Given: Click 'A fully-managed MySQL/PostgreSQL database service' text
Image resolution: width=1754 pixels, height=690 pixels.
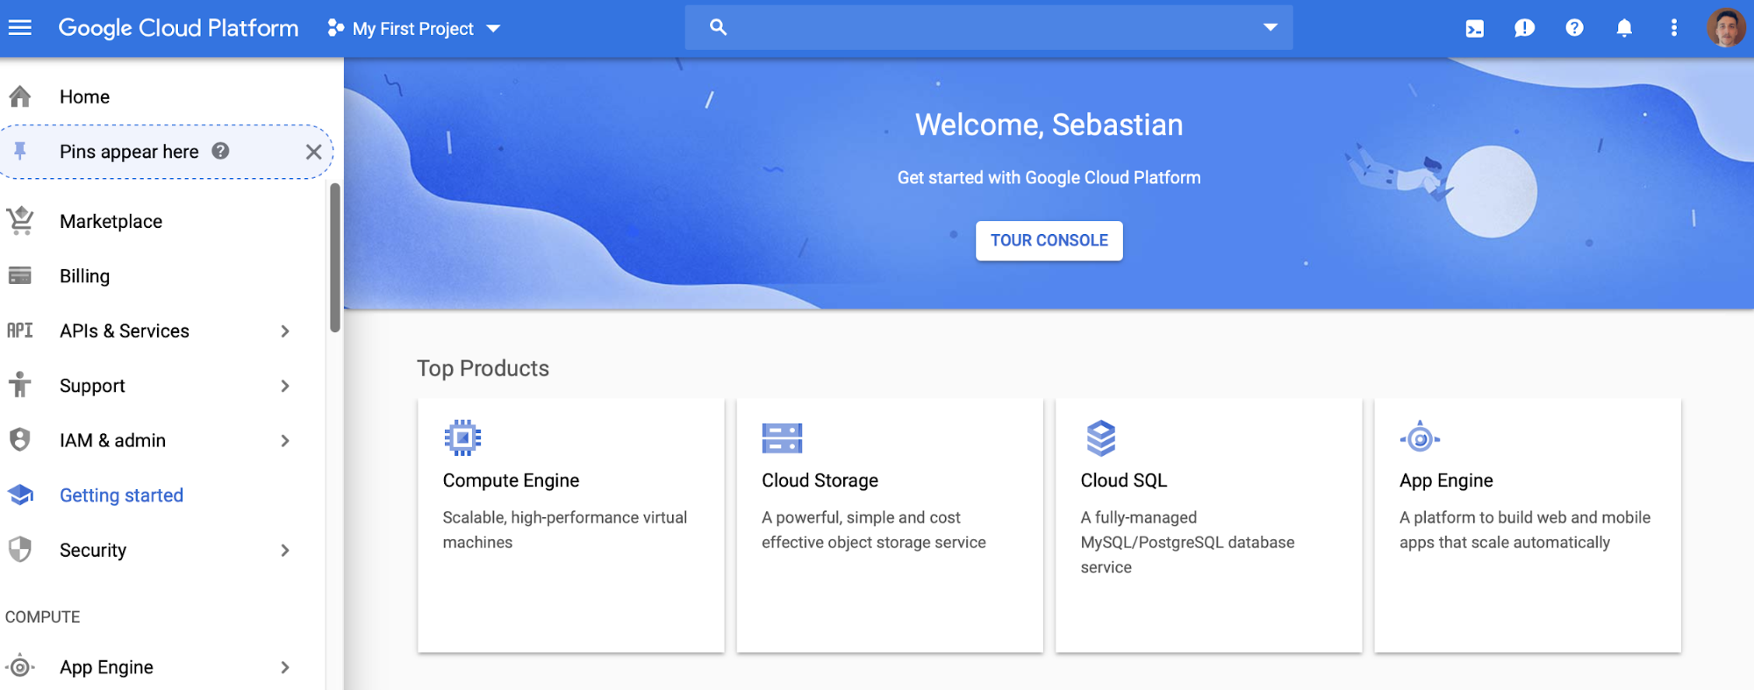Looking at the screenshot, I should (x=1187, y=542).
